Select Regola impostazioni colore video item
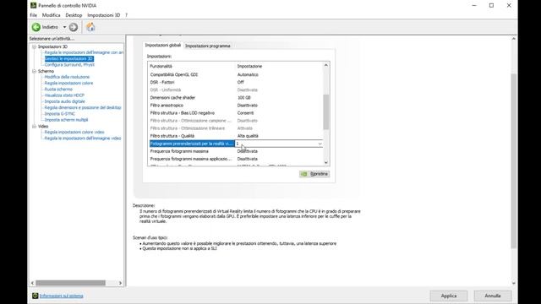The height and width of the screenshot is (304, 541). coord(74,132)
